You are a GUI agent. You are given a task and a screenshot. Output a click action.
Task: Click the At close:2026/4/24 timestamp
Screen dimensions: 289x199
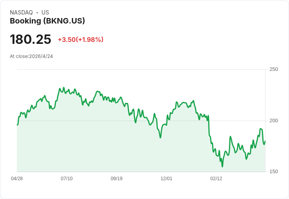click(31, 56)
